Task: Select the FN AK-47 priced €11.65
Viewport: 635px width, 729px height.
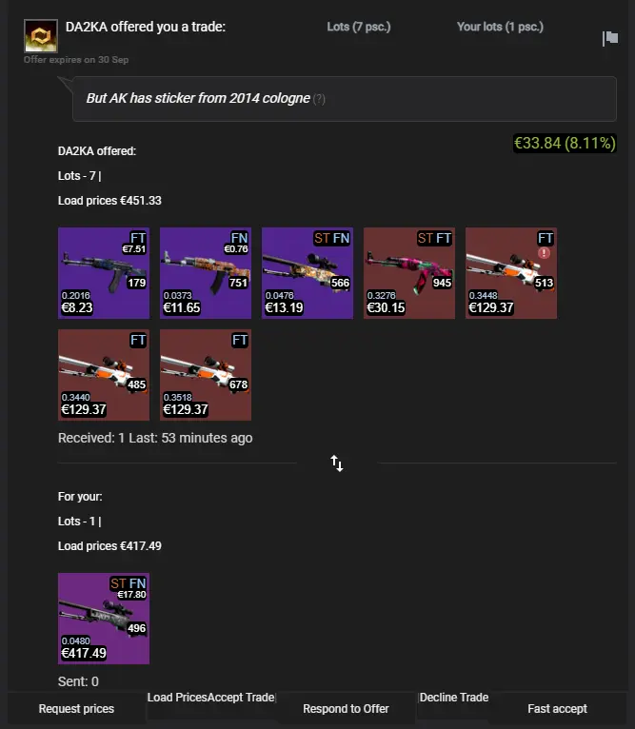Action: pos(206,273)
